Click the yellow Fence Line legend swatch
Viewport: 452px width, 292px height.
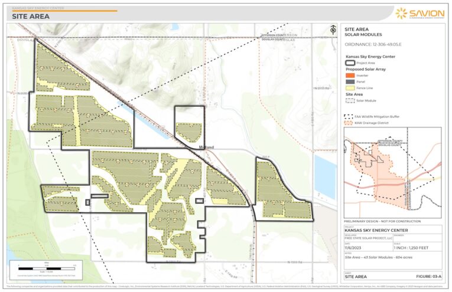click(350, 88)
